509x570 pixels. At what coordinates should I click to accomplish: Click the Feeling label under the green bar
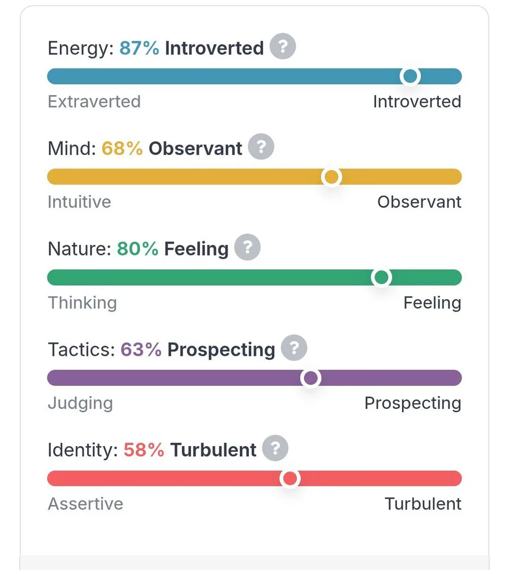(432, 303)
